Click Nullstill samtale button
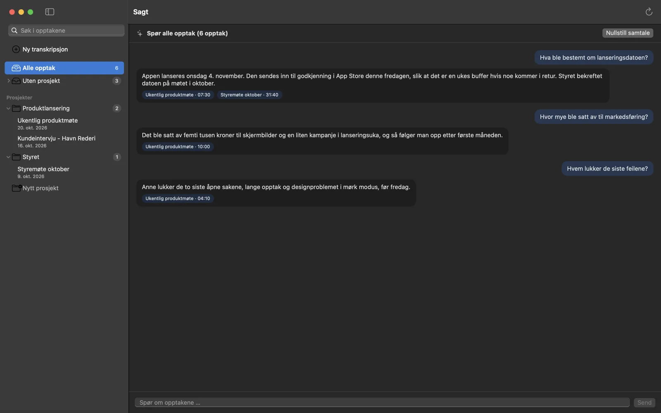The height and width of the screenshot is (413, 661). coord(628,33)
